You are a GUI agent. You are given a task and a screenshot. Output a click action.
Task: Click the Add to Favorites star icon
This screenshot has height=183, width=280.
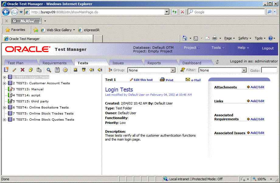pos(36,30)
